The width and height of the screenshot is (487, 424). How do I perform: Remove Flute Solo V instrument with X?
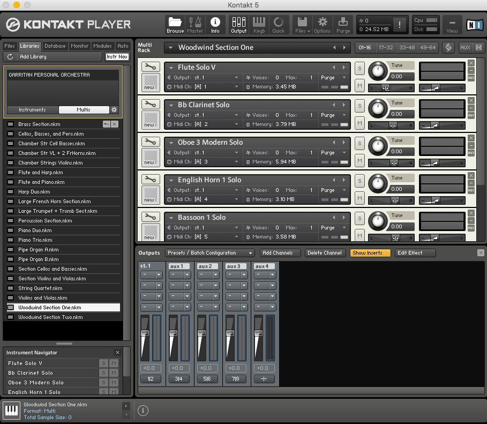(471, 63)
